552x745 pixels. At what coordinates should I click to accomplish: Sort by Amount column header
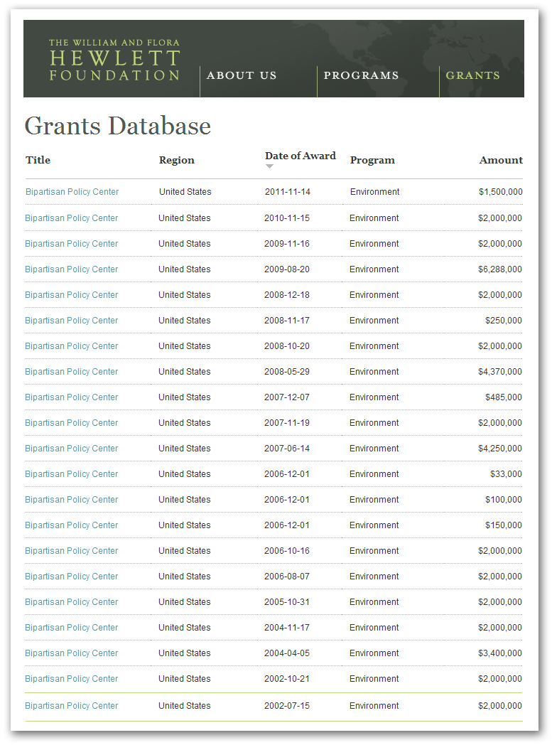click(501, 160)
